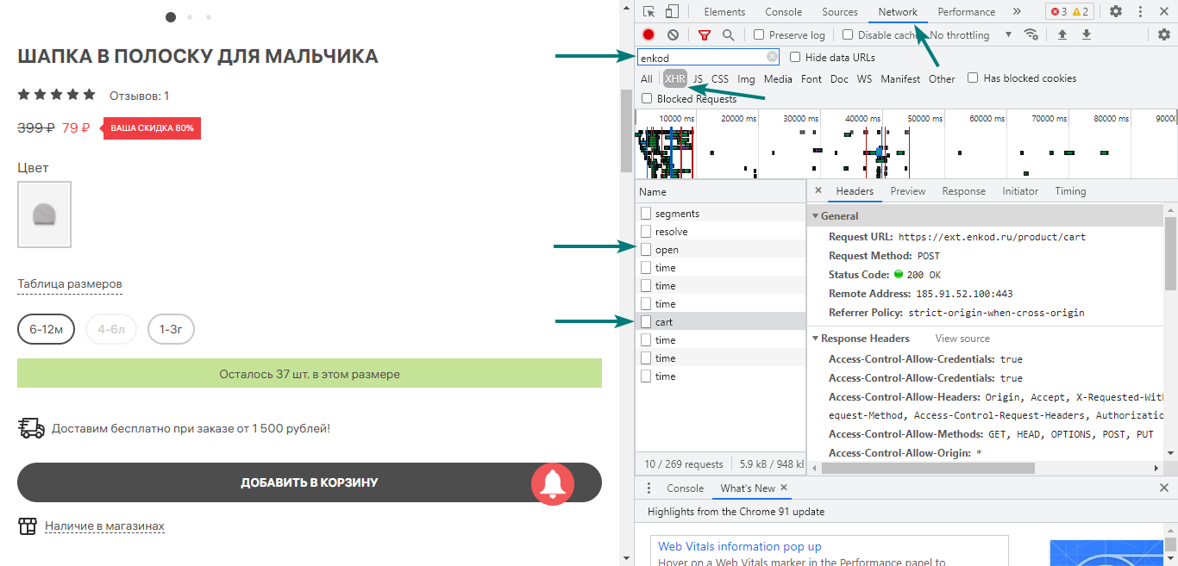1178x566 pixels.
Task: Open the Timing tab
Action: pos(1070,191)
